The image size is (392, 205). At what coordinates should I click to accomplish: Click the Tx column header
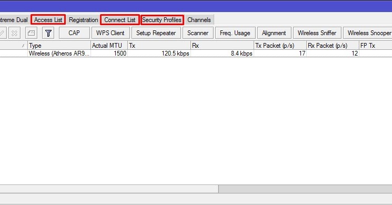[159, 45]
